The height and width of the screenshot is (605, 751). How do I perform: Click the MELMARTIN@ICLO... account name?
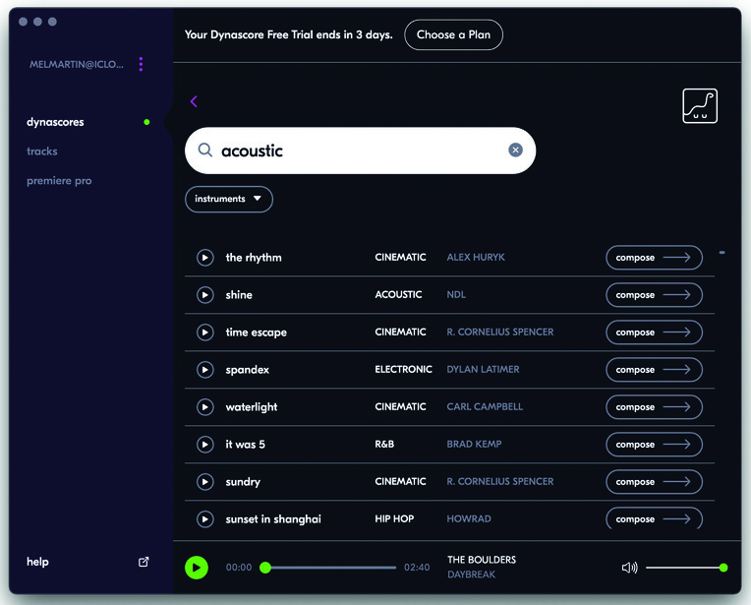point(77,64)
